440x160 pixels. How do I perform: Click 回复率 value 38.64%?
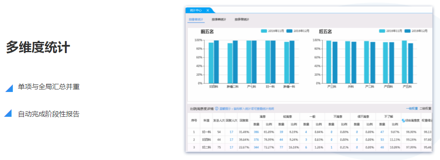[243, 139]
